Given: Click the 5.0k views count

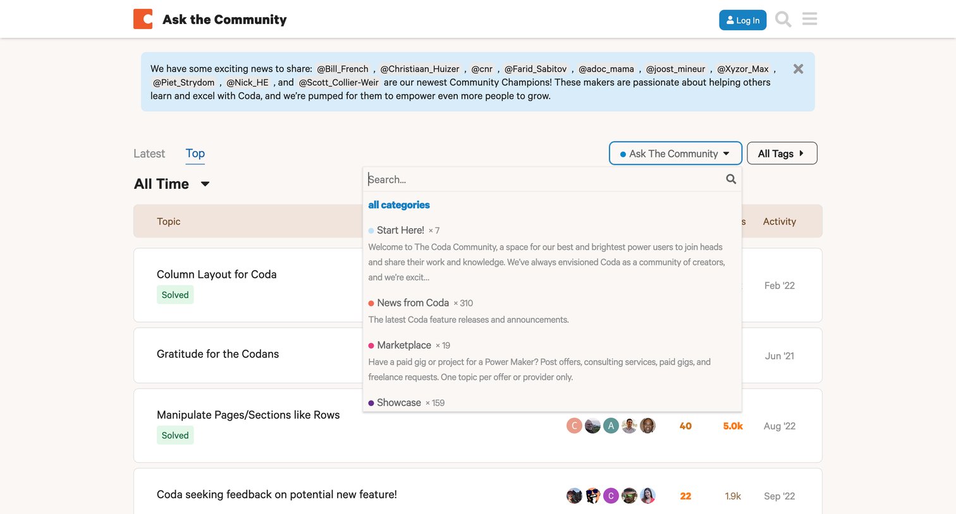Looking at the screenshot, I should pos(733,426).
